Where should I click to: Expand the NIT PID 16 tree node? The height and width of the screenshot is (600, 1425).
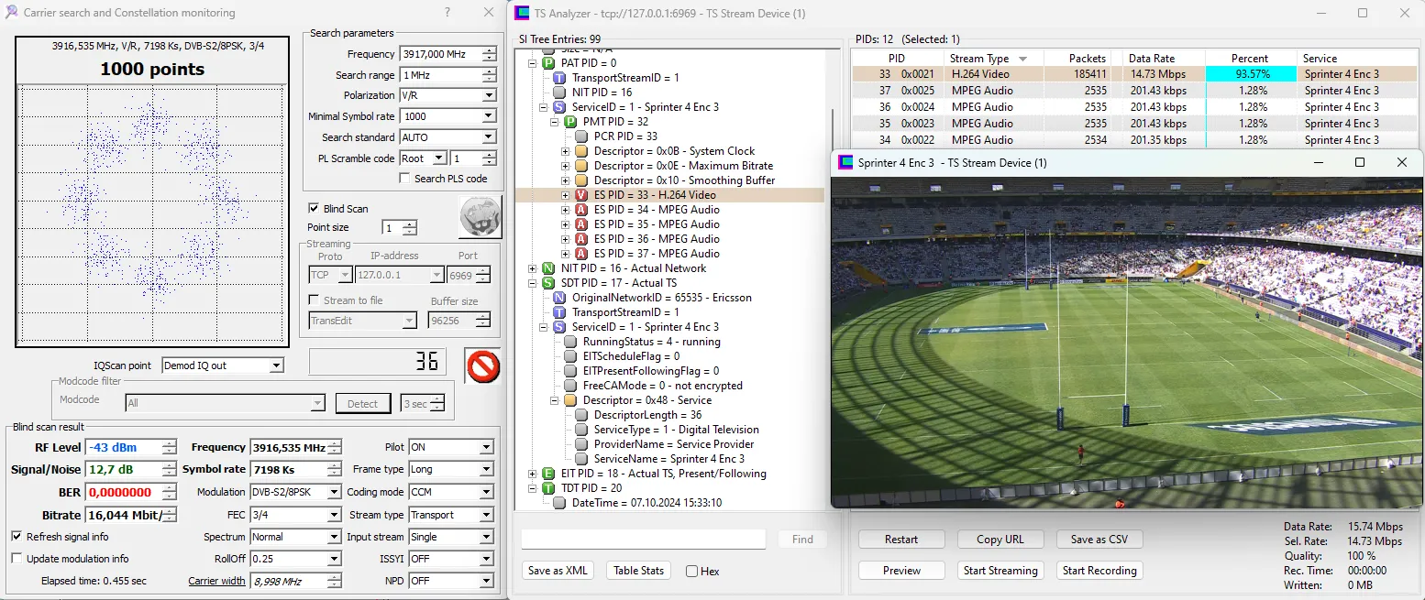point(533,268)
